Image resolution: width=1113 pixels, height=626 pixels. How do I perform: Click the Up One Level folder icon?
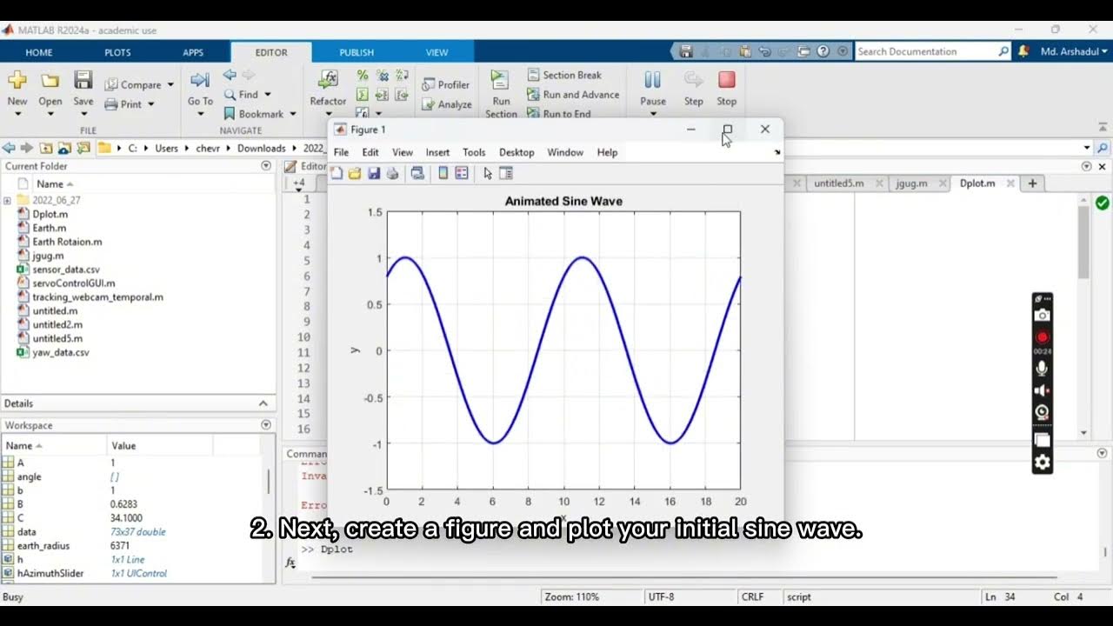pyautogui.click(x=45, y=148)
